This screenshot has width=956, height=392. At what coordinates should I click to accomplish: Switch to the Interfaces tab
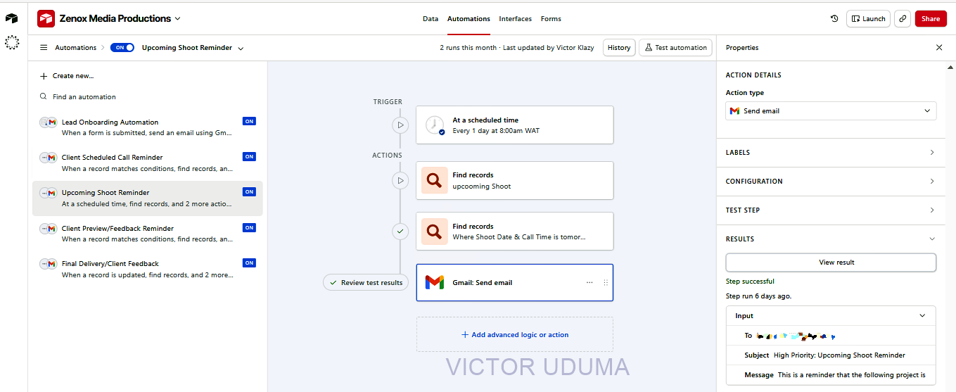tap(516, 19)
